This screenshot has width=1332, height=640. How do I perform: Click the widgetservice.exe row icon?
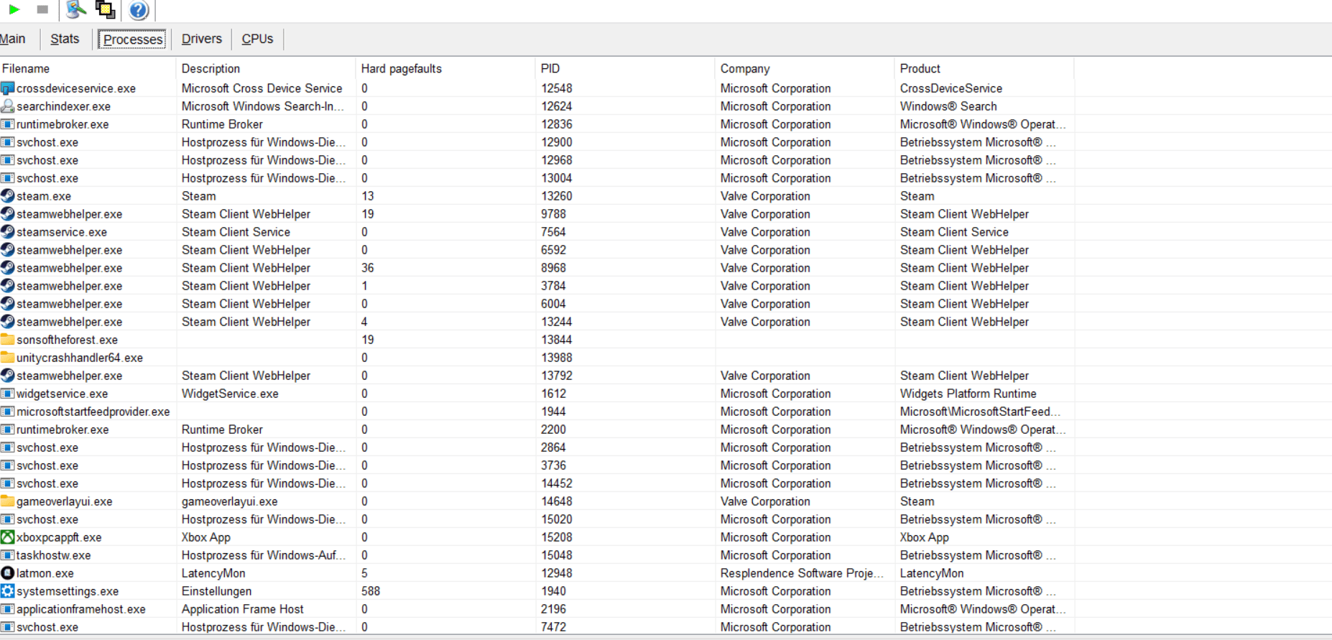[x=7, y=394]
